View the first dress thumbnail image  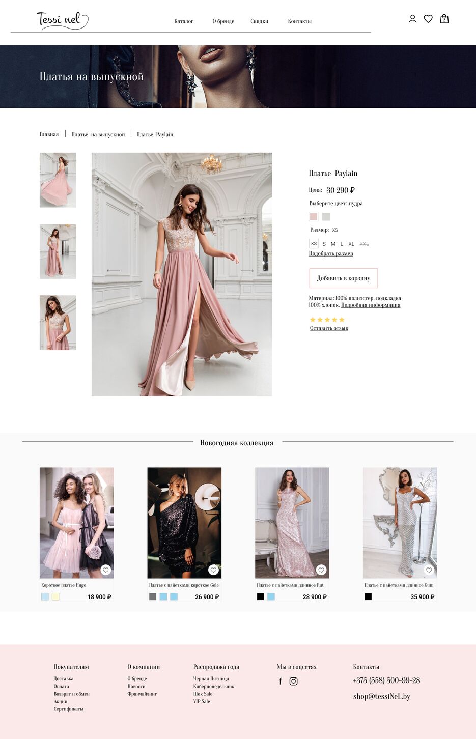coord(58,180)
